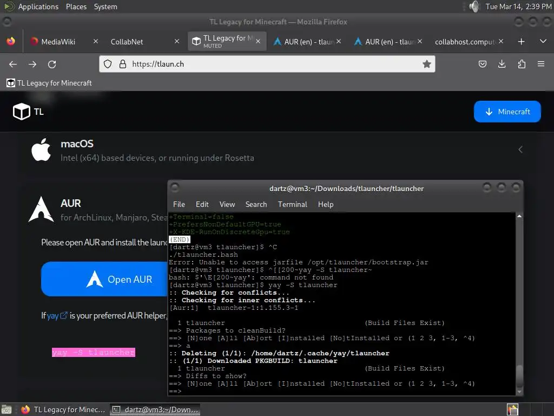Toggle the bookmark star in URL bar
The width and height of the screenshot is (554, 416).
427,64
